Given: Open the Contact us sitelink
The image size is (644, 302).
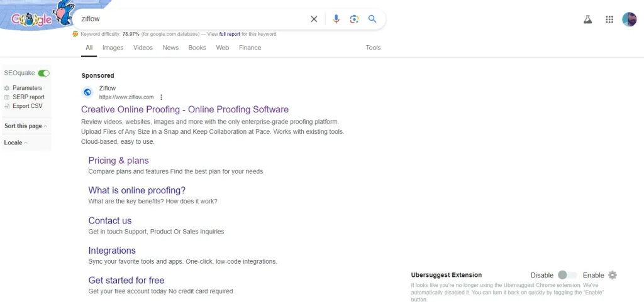Looking at the screenshot, I should (x=110, y=220).
